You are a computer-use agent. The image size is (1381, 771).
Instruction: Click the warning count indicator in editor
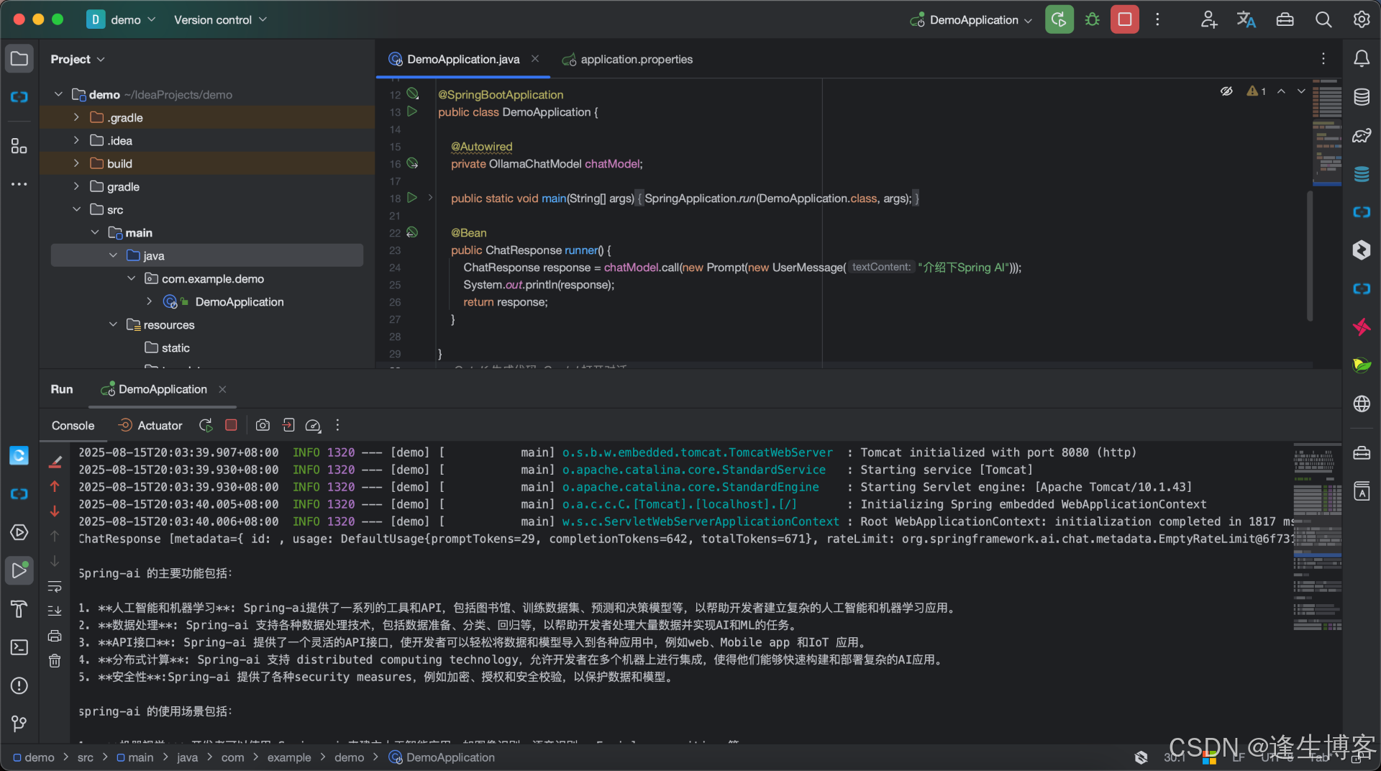(x=1256, y=91)
